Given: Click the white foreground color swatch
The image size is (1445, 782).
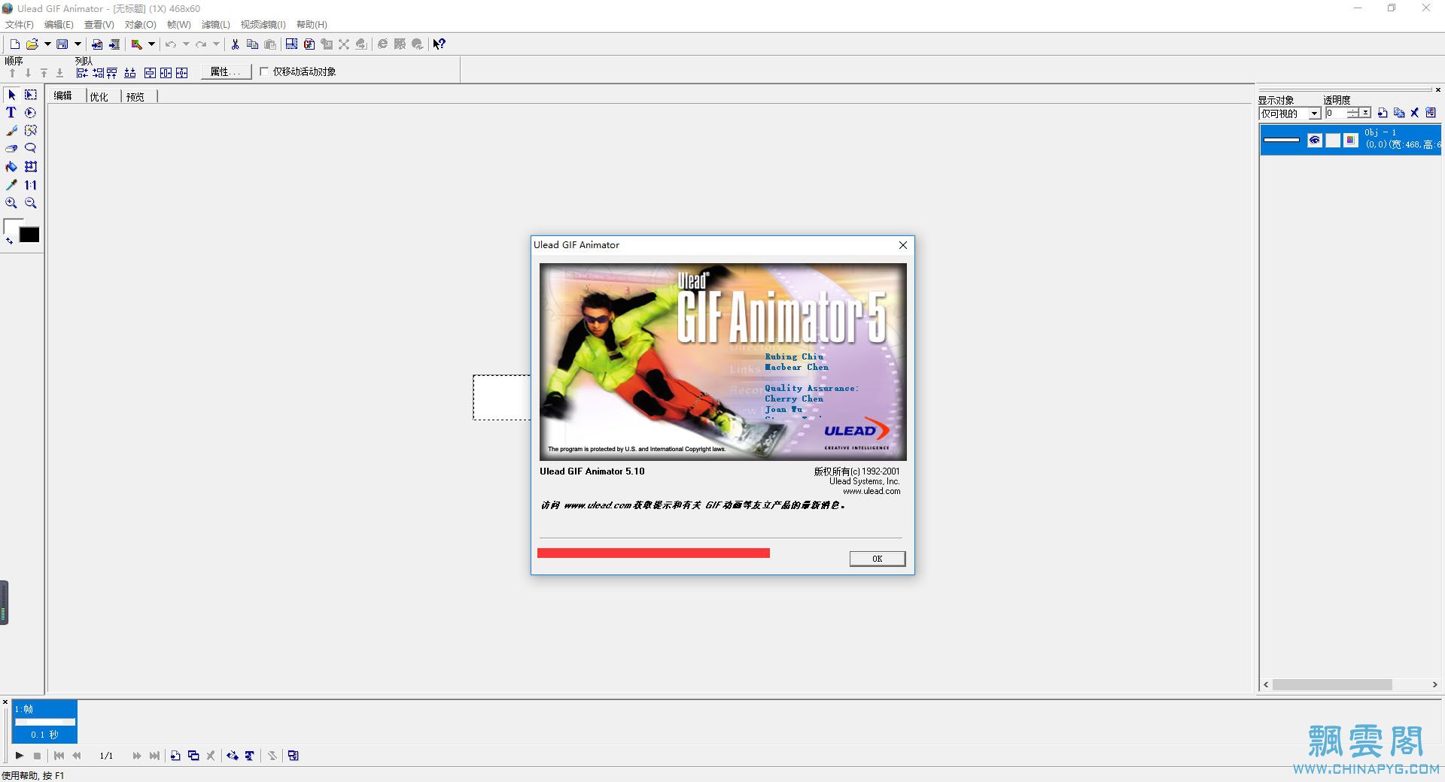Looking at the screenshot, I should 10,226.
